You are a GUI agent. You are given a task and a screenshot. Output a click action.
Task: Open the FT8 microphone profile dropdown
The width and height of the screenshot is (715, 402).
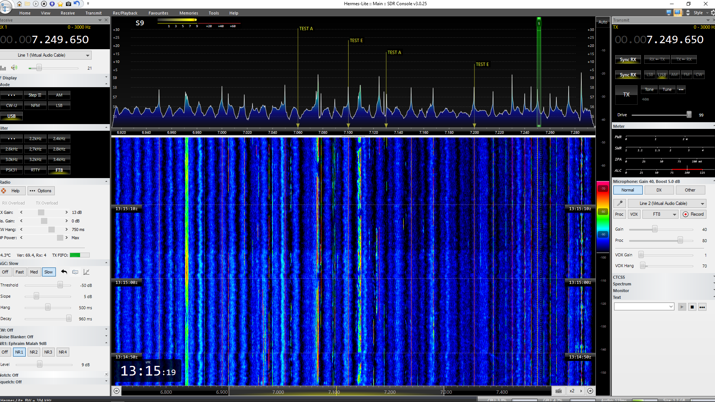click(660, 214)
